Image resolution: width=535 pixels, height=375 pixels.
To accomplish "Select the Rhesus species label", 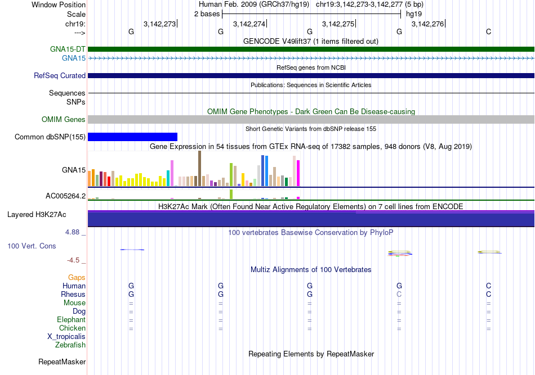I will point(73,294).
